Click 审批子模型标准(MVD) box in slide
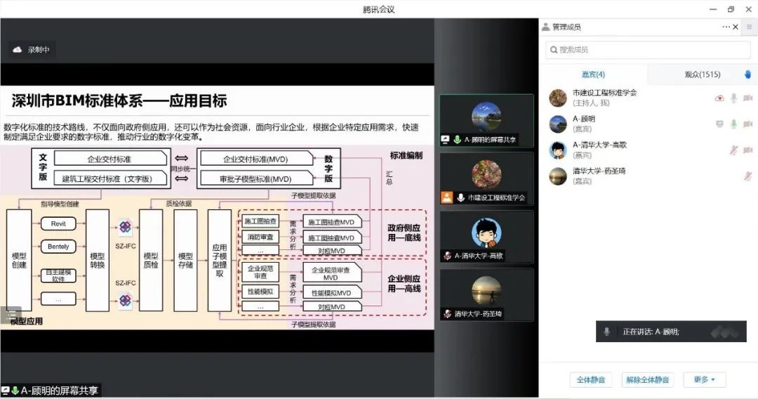This screenshot has height=399, width=758. point(255,179)
